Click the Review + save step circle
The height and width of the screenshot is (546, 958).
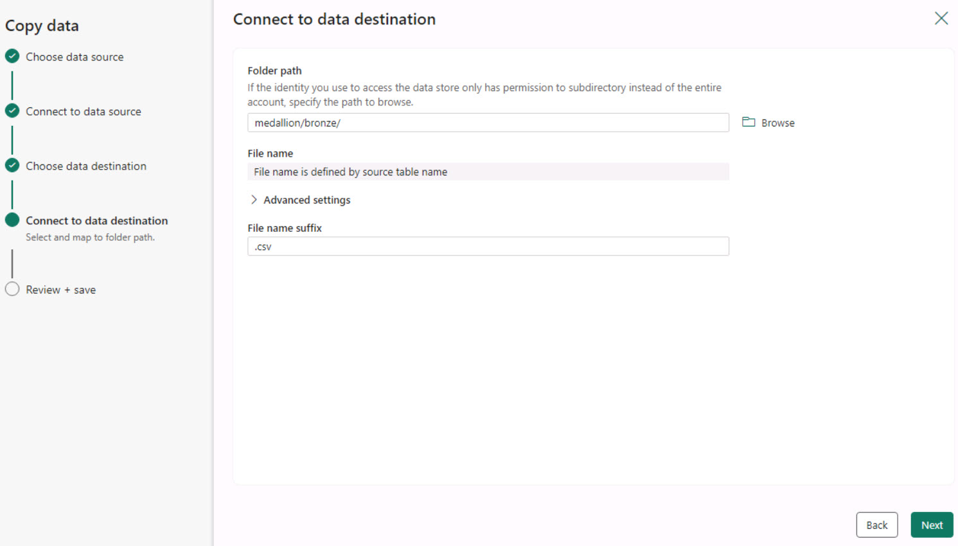click(x=12, y=289)
